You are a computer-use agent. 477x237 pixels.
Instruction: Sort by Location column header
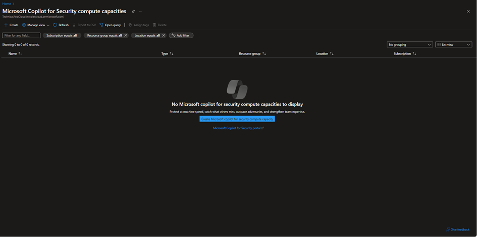pyautogui.click(x=332, y=53)
